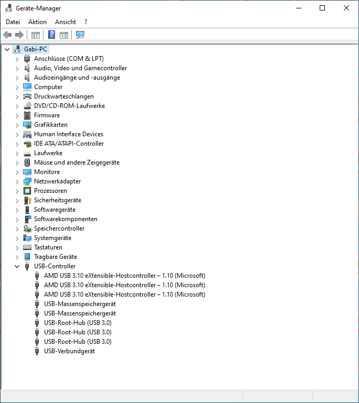Click the Tastaturen keyboard icon
The image size is (359, 403).
coord(27,247)
